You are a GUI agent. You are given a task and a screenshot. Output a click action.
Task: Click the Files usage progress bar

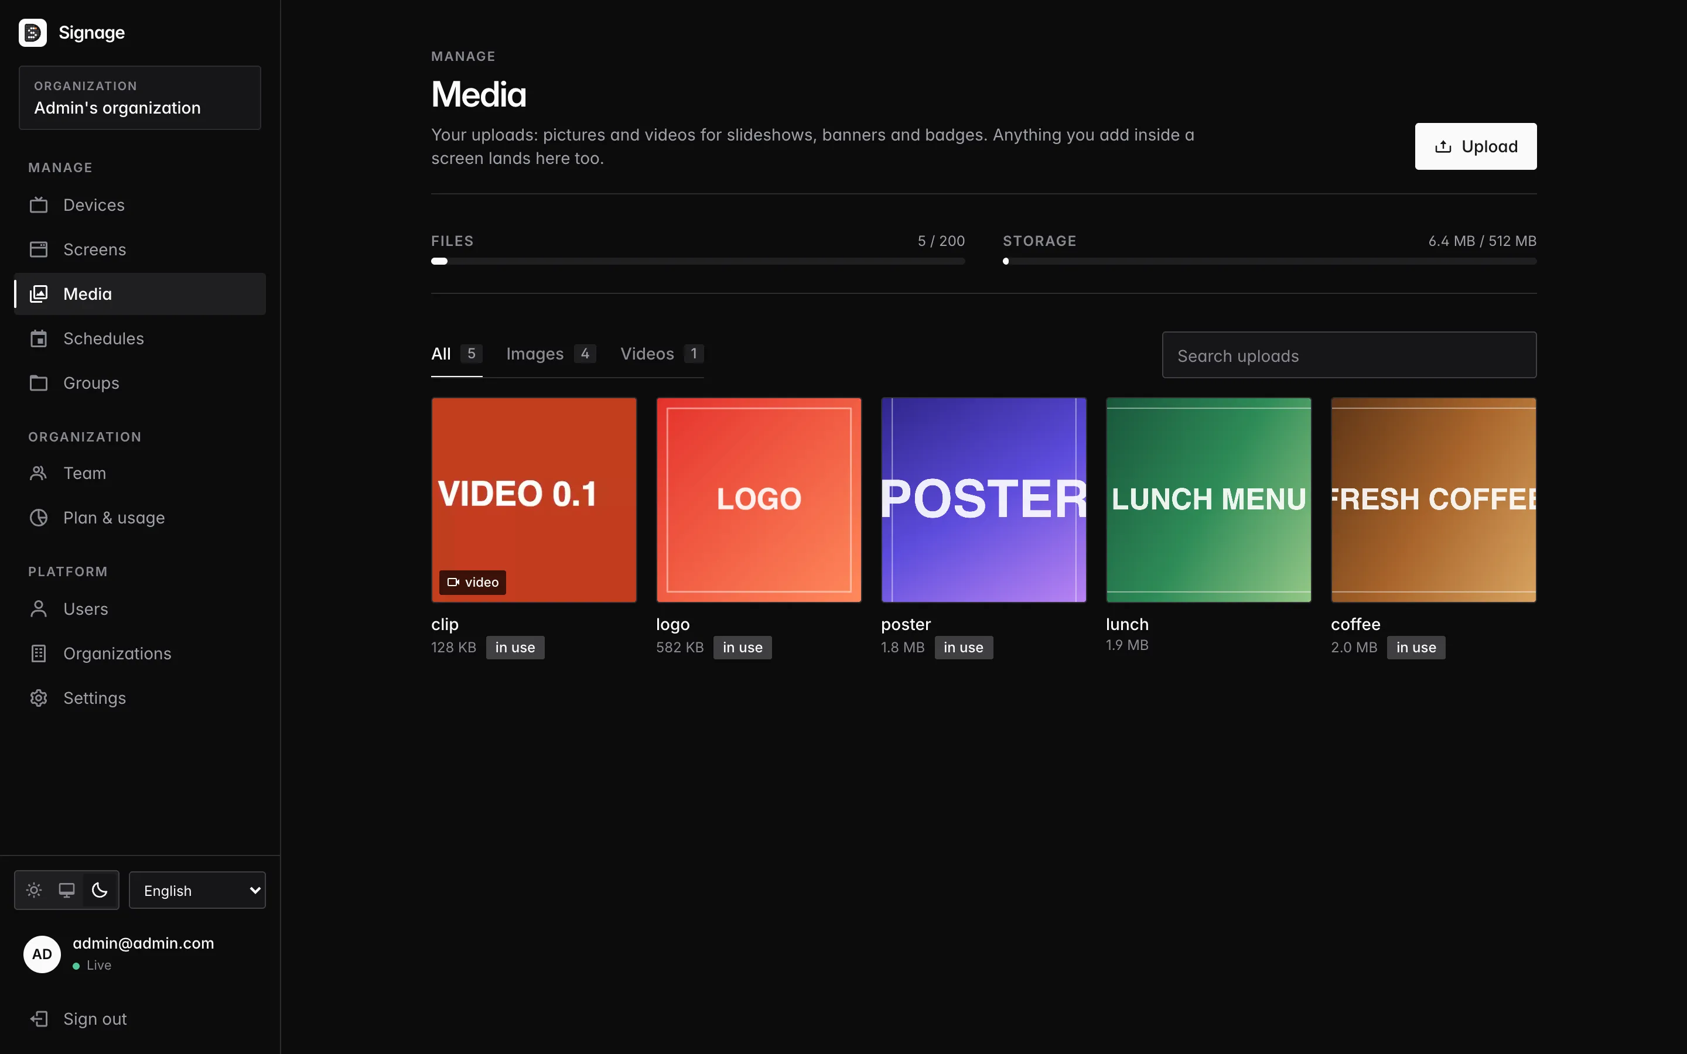pos(698,261)
